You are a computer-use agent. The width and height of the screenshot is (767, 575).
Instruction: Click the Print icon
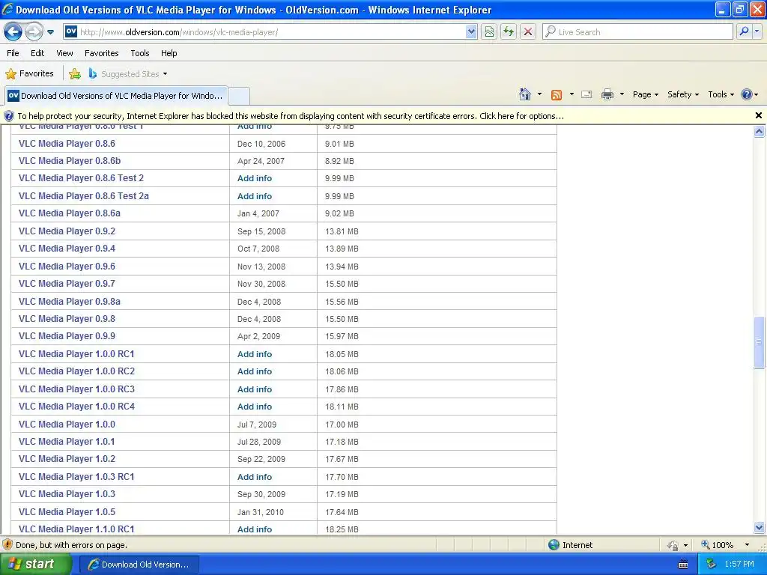tap(607, 95)
